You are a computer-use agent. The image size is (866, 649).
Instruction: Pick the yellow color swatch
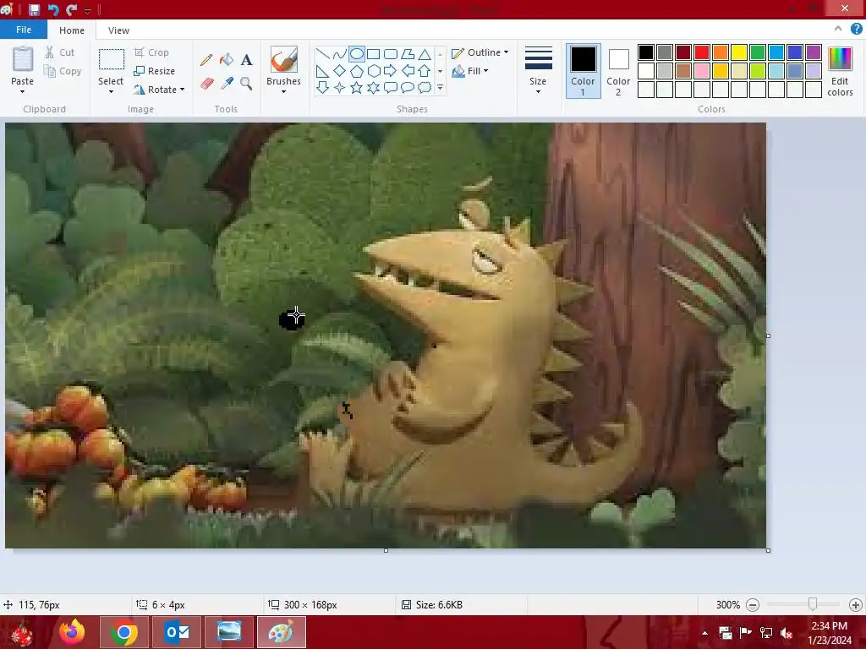click(739, 52)
